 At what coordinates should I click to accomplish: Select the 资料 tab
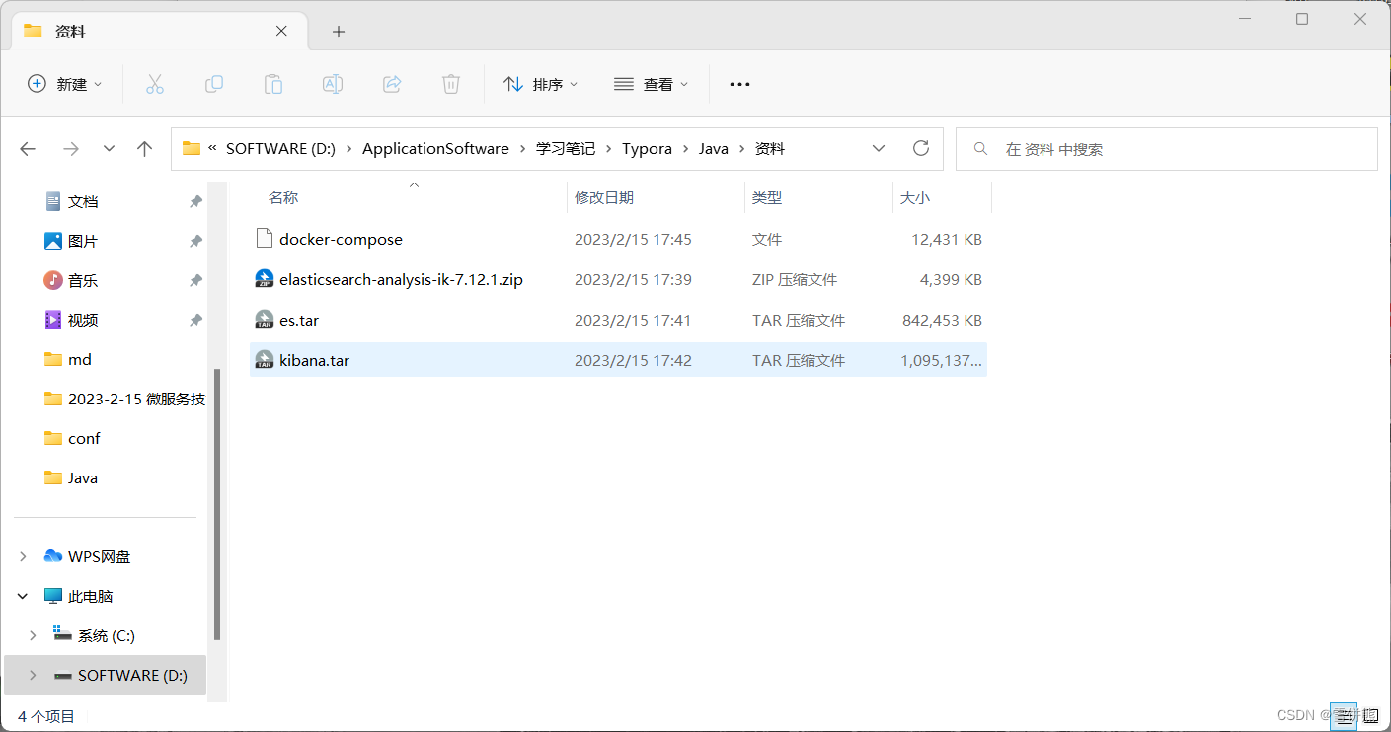pos(158,32)
